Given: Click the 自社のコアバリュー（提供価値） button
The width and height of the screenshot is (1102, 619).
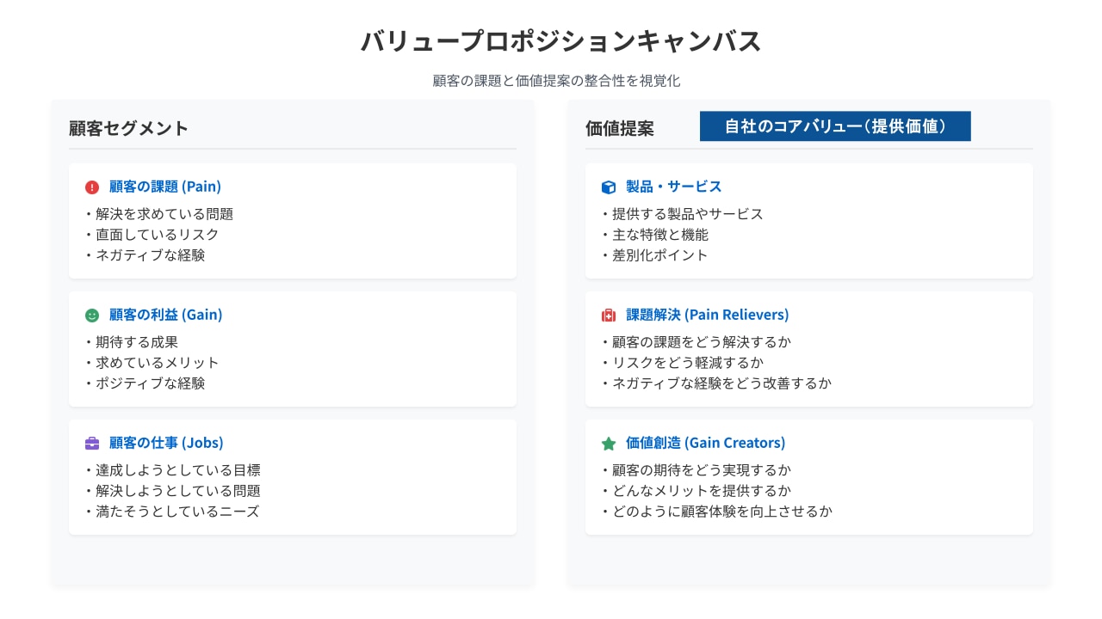Looking at the screenshot, I should click(x=834, y=126).
